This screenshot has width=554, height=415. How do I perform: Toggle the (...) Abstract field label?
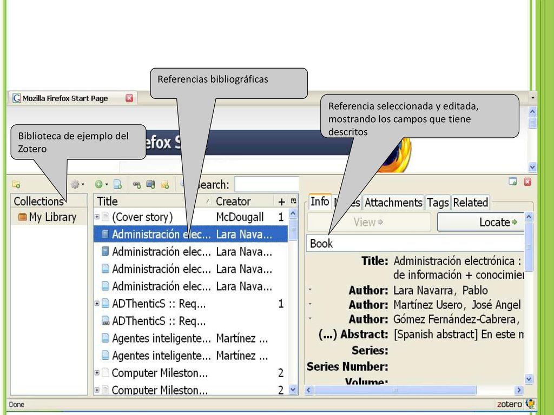coord(353,334)
